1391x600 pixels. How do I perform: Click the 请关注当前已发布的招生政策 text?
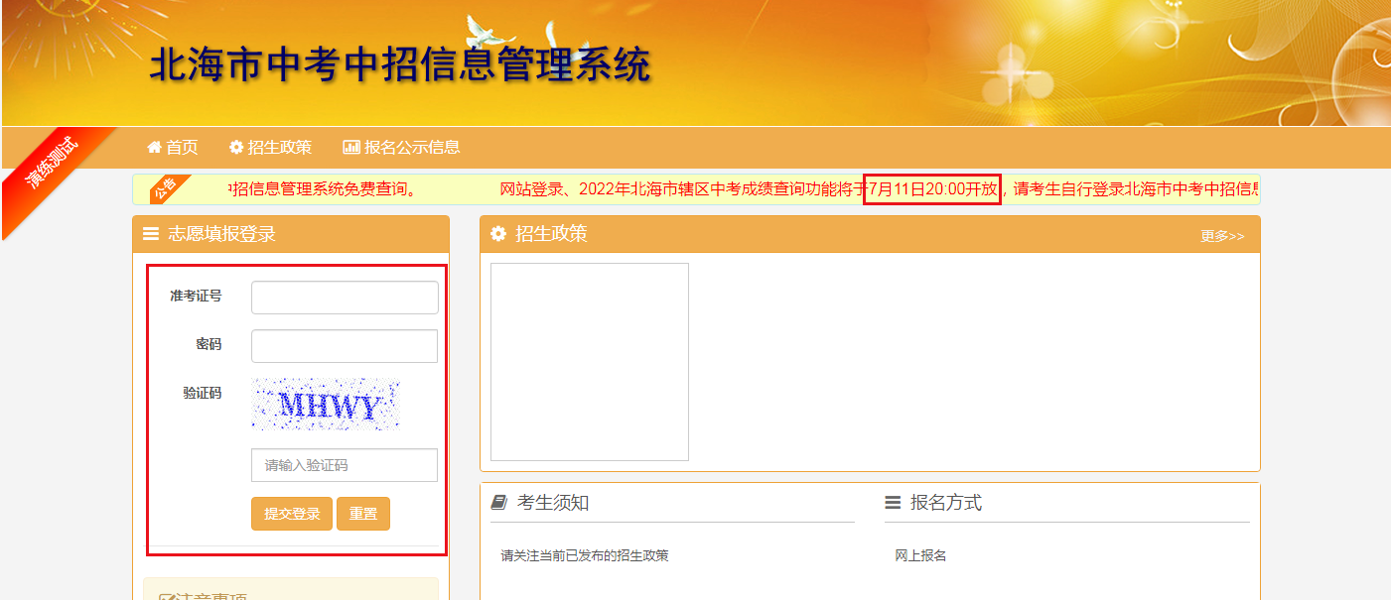click(585, 555)
